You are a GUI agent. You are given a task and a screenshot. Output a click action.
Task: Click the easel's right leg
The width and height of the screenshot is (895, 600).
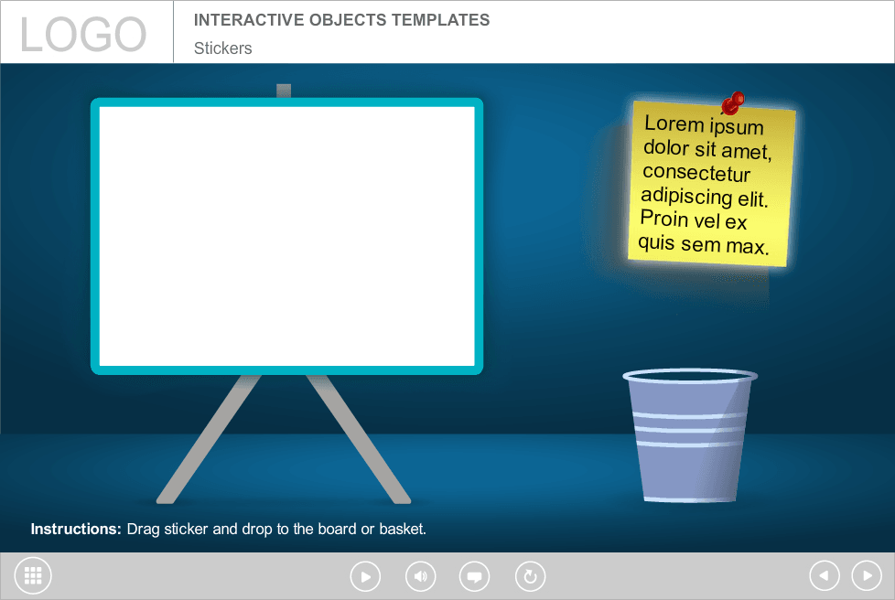point(358,437)
